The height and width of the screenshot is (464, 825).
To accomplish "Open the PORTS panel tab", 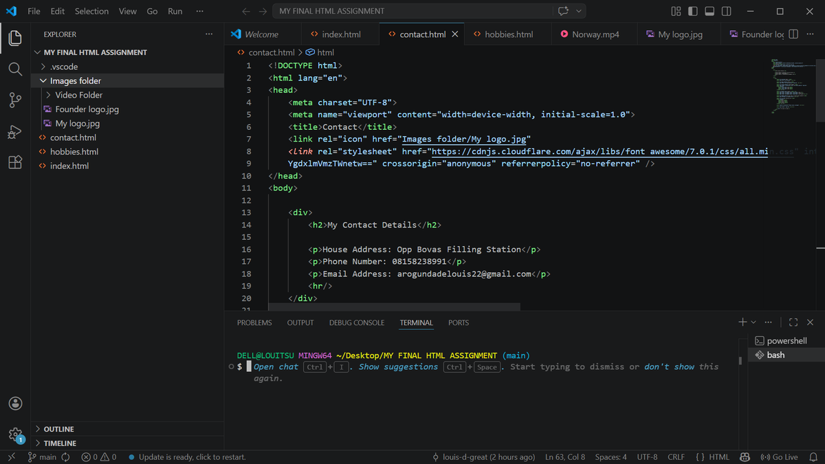I will 459,322.
